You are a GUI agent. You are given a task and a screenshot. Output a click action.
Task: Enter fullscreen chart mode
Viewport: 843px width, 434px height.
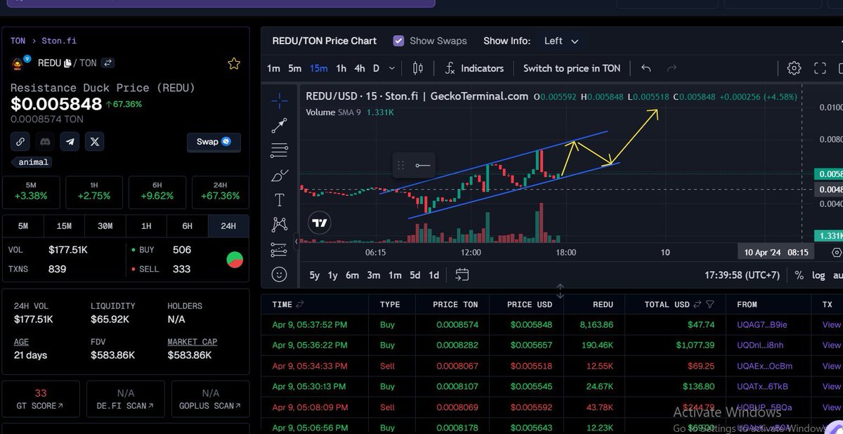(820, 68)
